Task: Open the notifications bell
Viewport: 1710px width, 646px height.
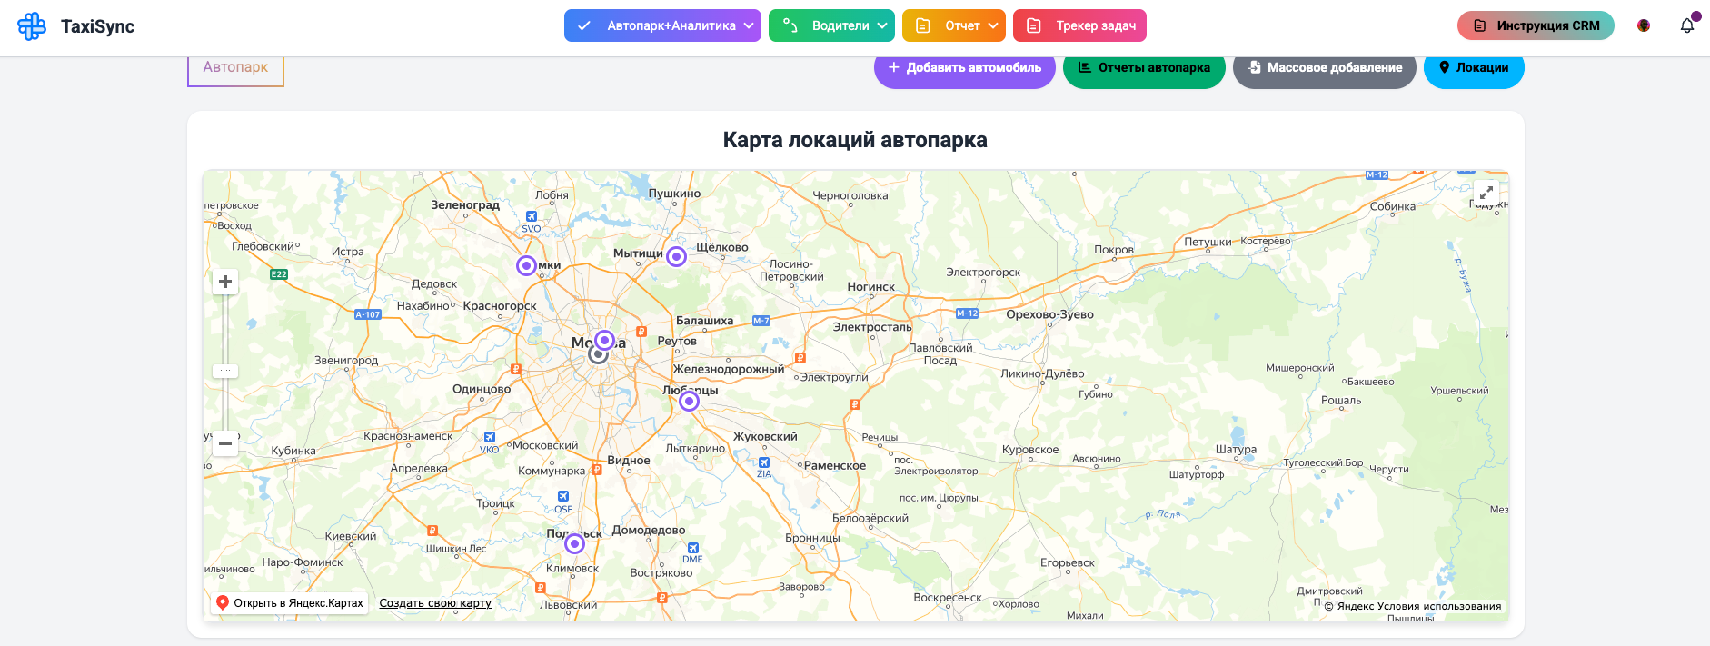Action: 1687,25
